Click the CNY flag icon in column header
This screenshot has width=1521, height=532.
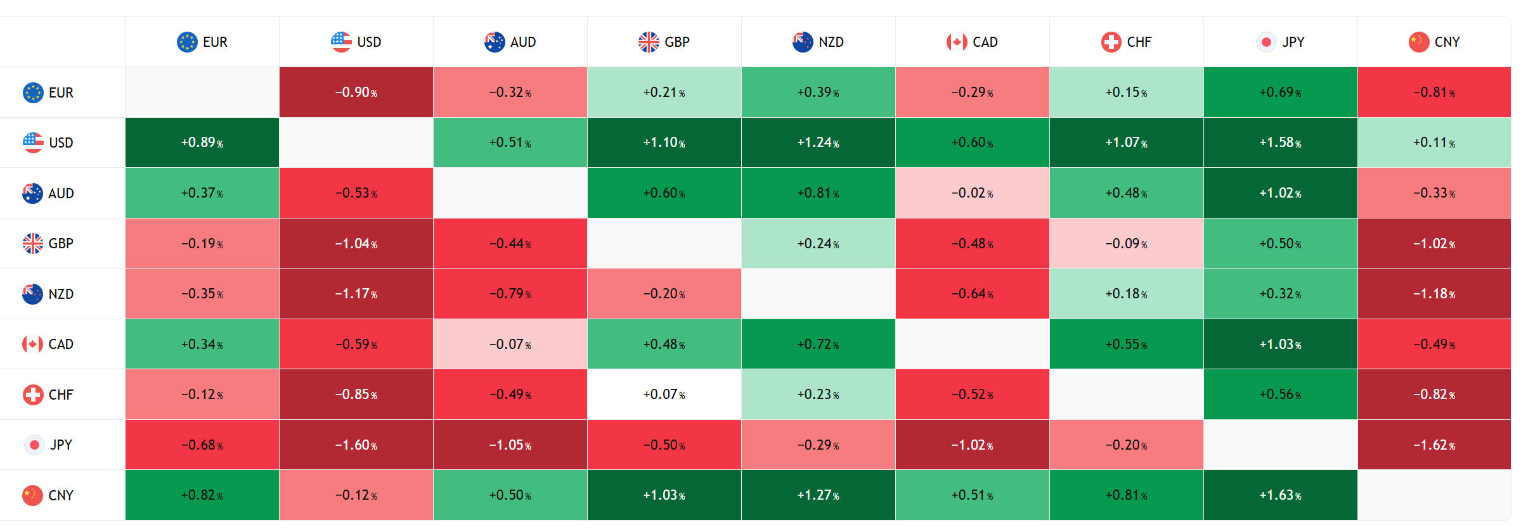tap(1419, 42)
